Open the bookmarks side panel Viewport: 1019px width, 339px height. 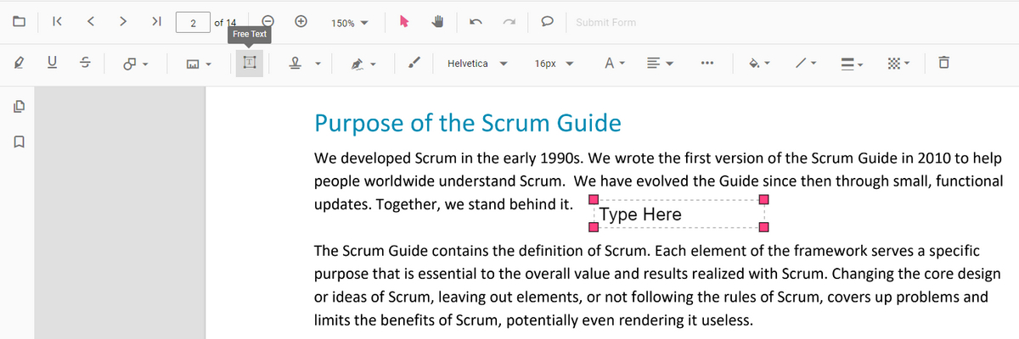[x=19, y=141]
